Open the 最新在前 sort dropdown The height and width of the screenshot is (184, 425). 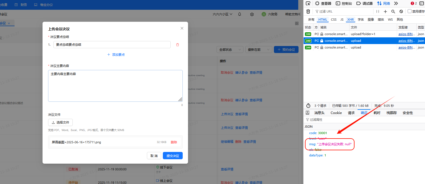[259, 50]
